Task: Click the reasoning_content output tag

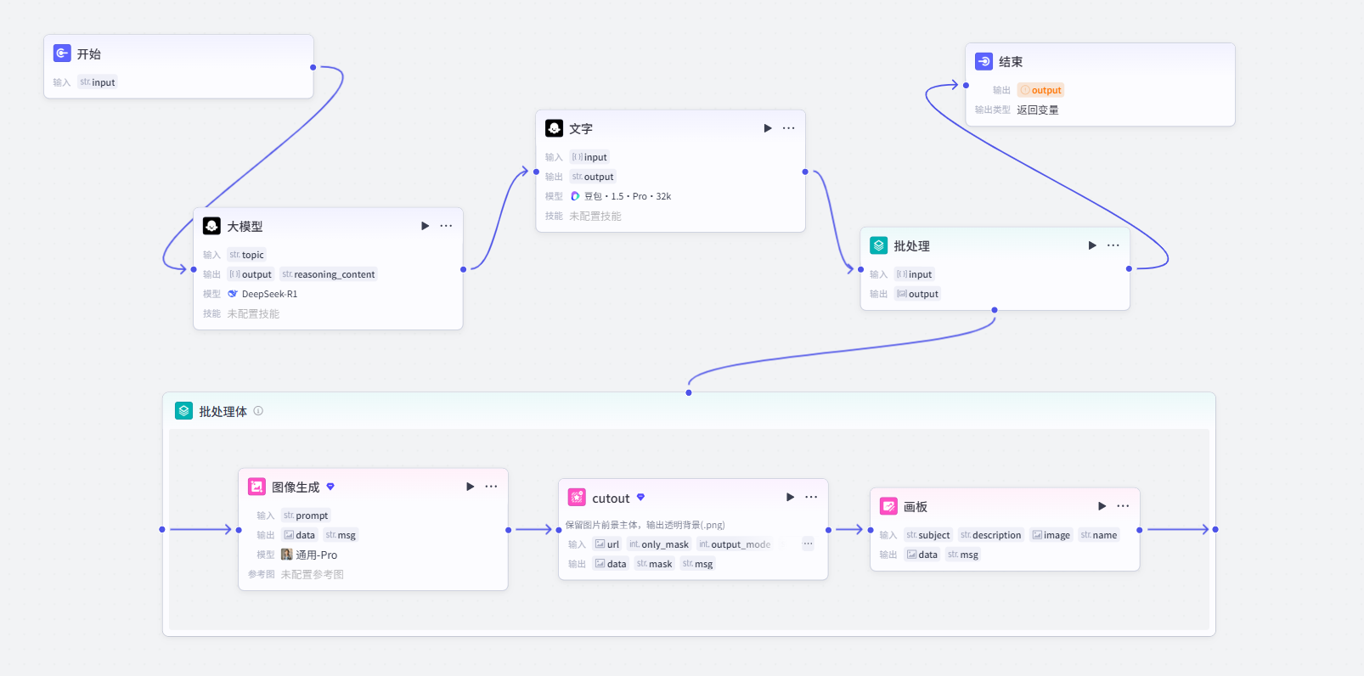Action: tap(329, 274)
